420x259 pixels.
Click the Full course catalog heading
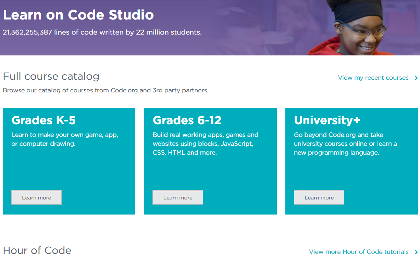click(51, 76)
